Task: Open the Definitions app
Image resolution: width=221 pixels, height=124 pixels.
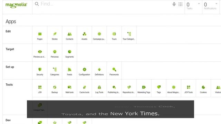Action: point(99,71)
